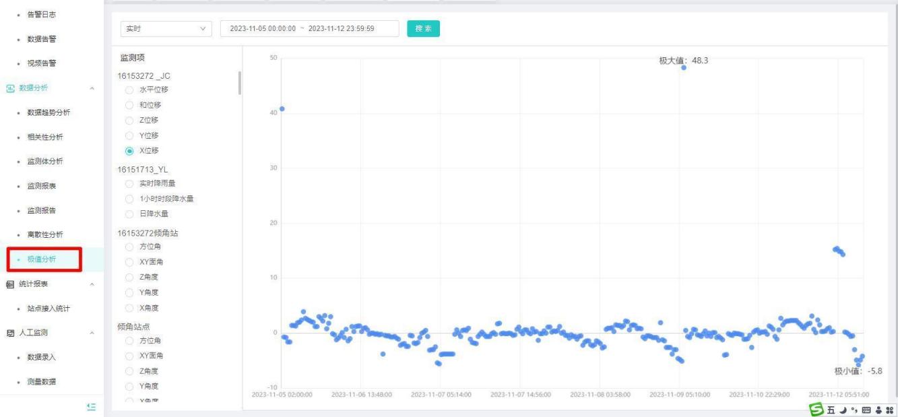Open the 站点接入统计 link
This screenshot has width=898, height=417.
49,309
